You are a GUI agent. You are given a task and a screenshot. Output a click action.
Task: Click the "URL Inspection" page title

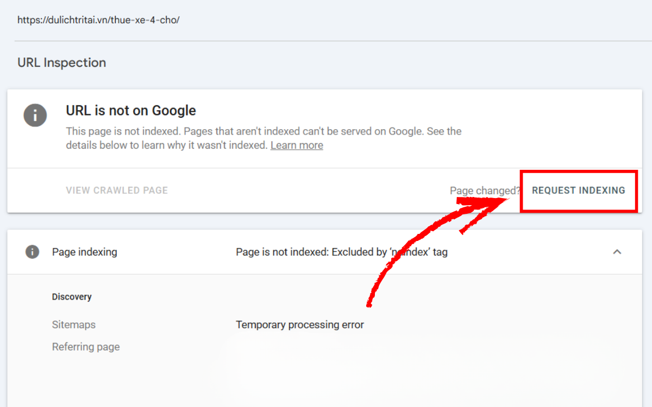click(61, 62)
